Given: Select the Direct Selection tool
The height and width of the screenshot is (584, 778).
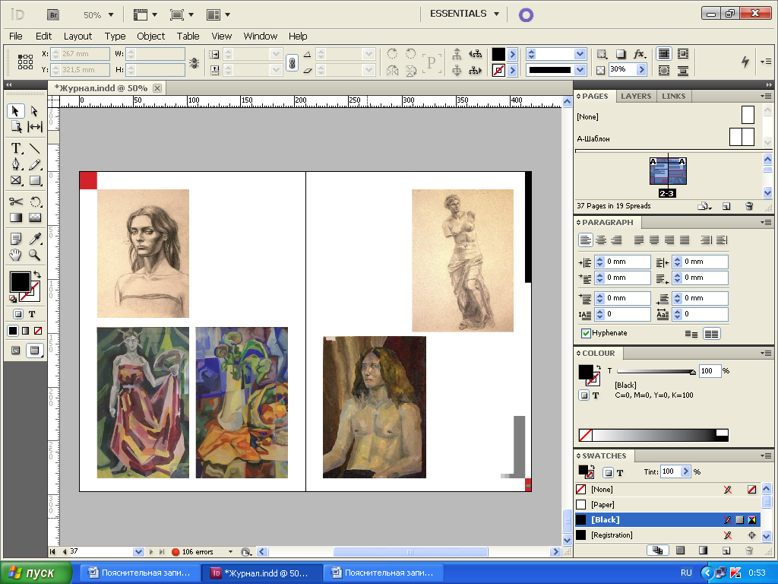Looking at the screenshot, I should click(x=34, y=111).
